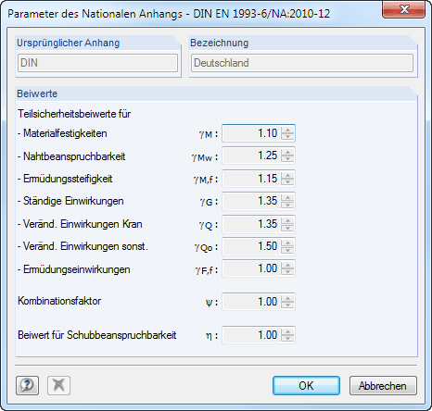Increase γG Ständige Einwirkungen with up arrow

tap(287, 197)
